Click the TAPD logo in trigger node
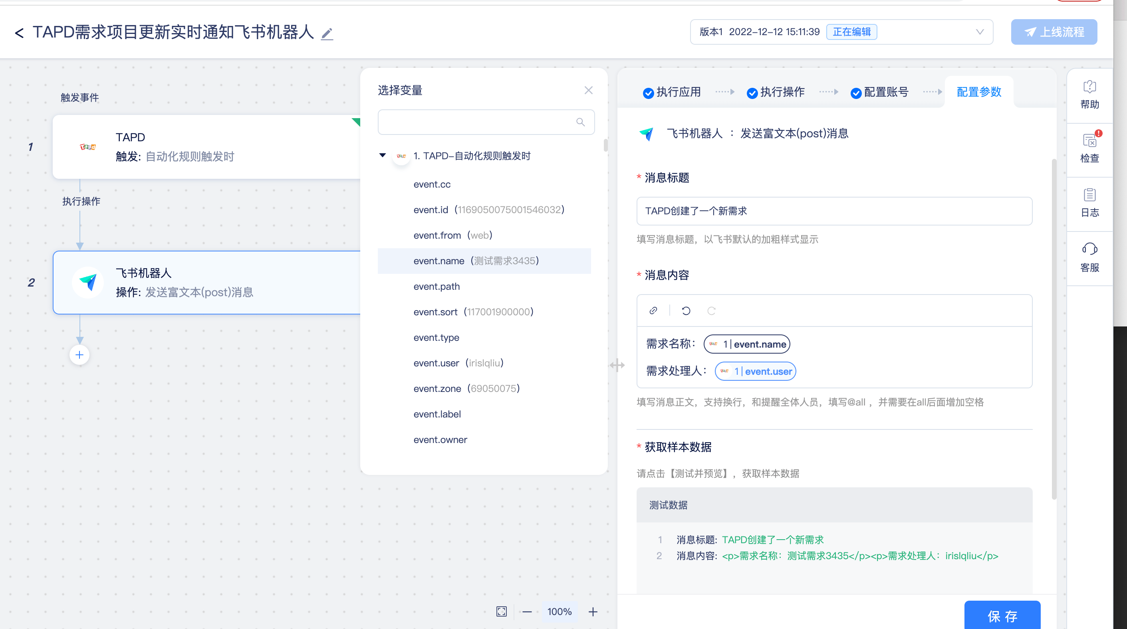Viewport: 1127px width, 629px height. [x=87, y=147]
